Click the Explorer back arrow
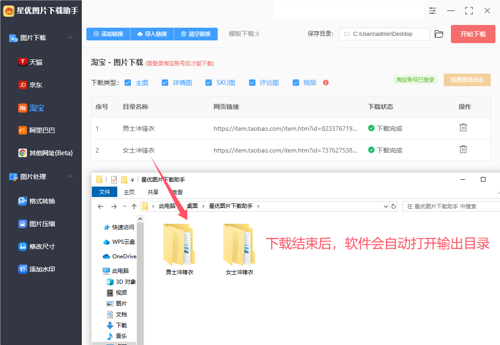500x345 pixels. tap(100, 207)
